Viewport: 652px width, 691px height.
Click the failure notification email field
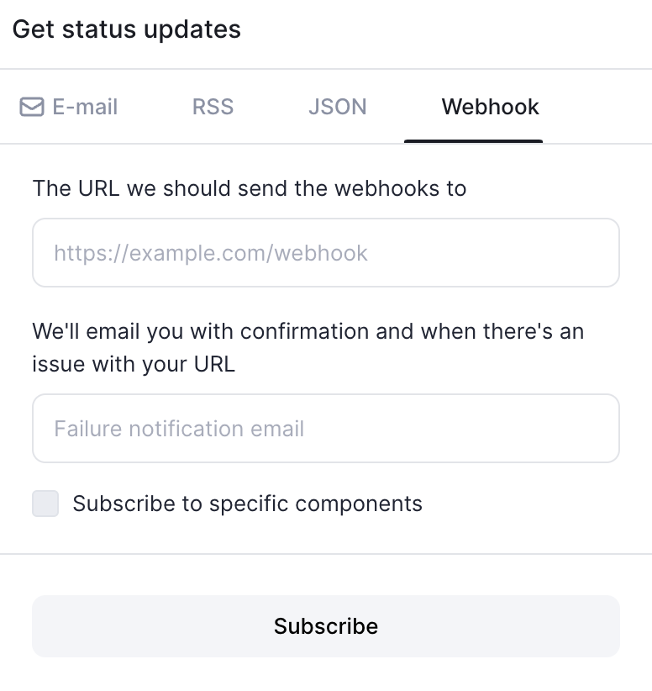pyautogui.click(x=326, y=428)
